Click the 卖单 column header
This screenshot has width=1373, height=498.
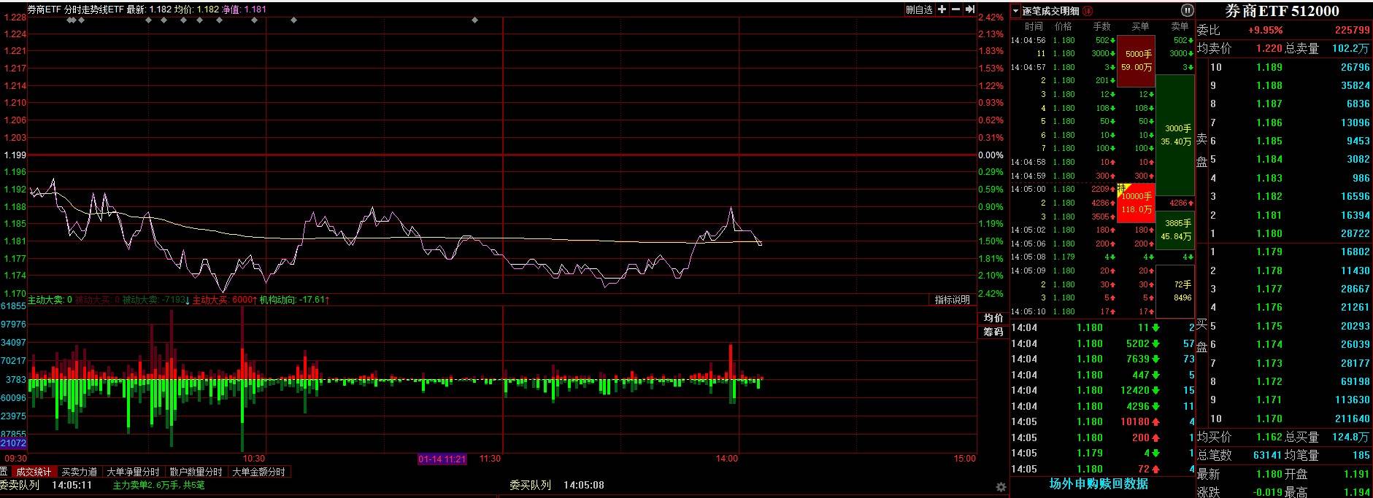[x=1180, y=26]
